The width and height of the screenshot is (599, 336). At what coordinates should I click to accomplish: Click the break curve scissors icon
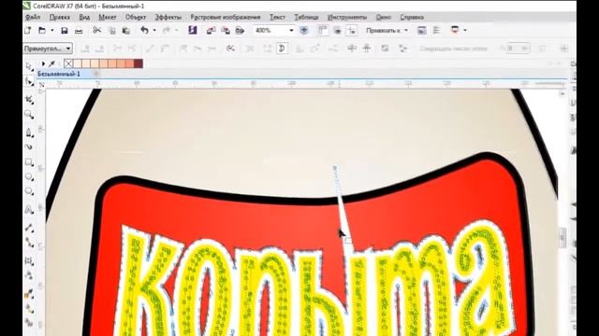[x=230, y=49]
